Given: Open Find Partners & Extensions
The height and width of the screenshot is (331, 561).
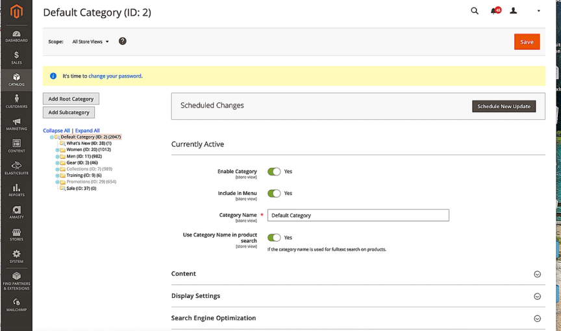Looking at the screenshot, I should coord(16,280).
